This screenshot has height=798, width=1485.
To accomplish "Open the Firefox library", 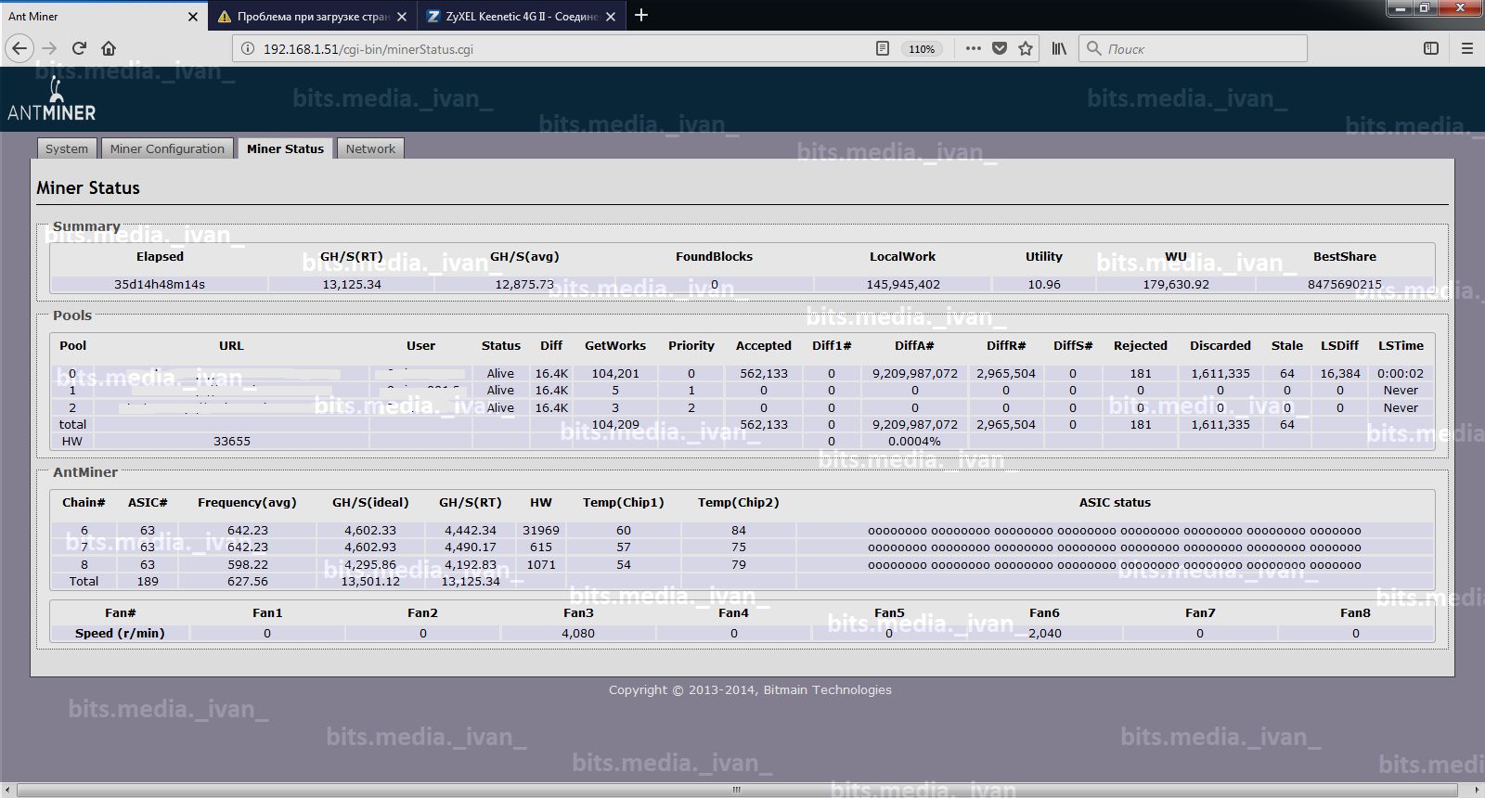I will click(1059, 48).
